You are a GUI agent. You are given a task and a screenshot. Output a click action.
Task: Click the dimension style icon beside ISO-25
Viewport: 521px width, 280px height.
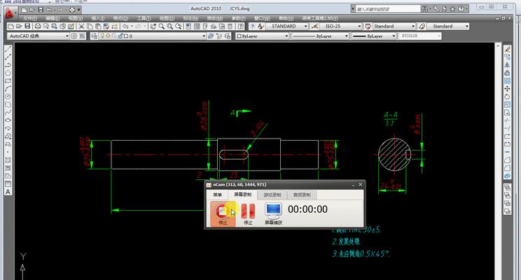coord(314,26)
